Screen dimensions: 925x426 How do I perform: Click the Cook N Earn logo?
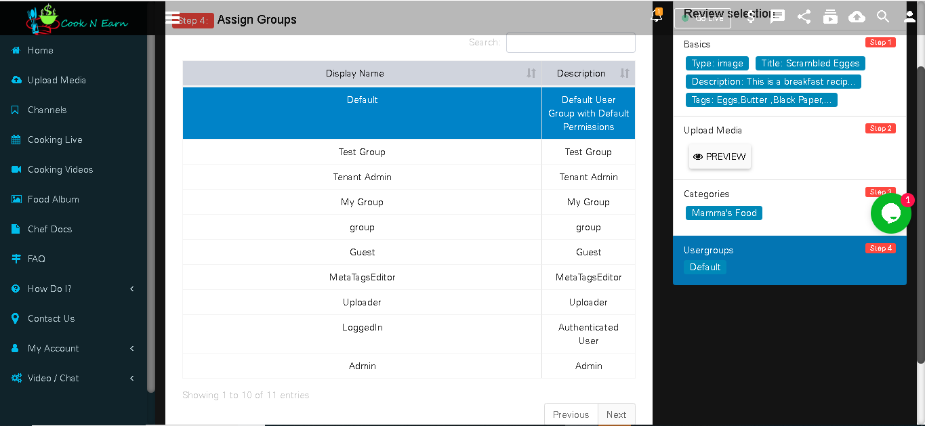click(x=77, y=18)
